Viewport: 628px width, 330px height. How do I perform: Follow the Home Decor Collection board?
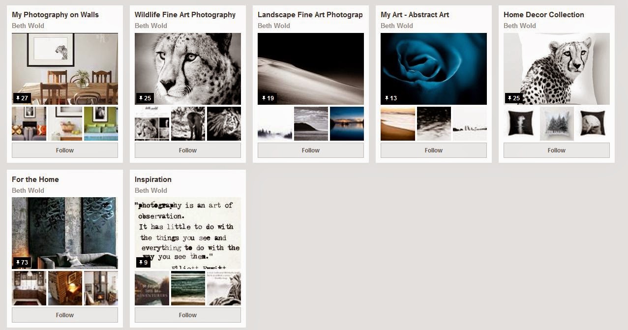point(557,150)
